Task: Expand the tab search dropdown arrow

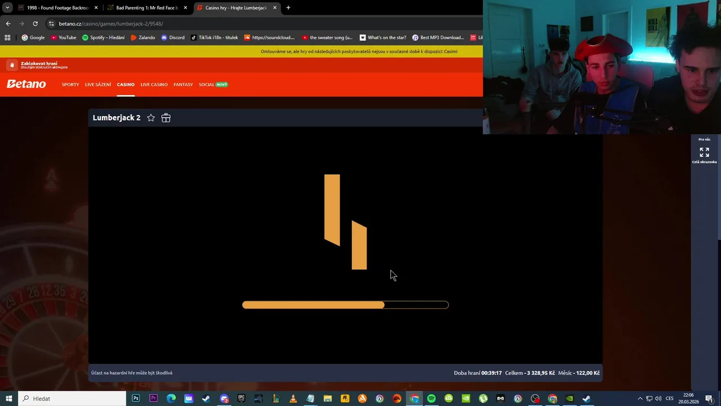Action: [7, 8]
